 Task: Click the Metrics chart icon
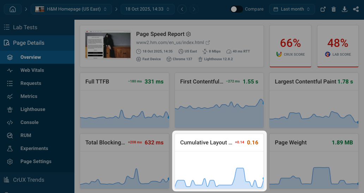[x=10, y=96]
